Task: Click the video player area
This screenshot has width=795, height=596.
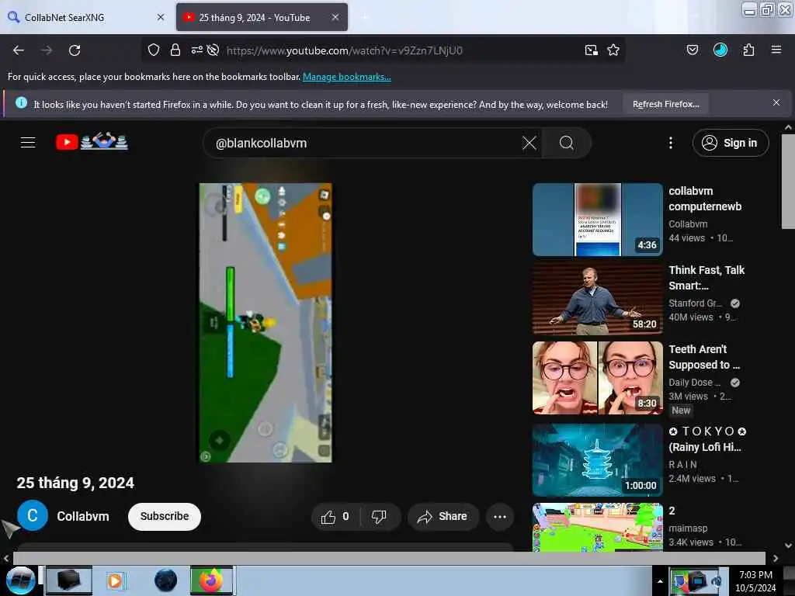Action: 266,323
